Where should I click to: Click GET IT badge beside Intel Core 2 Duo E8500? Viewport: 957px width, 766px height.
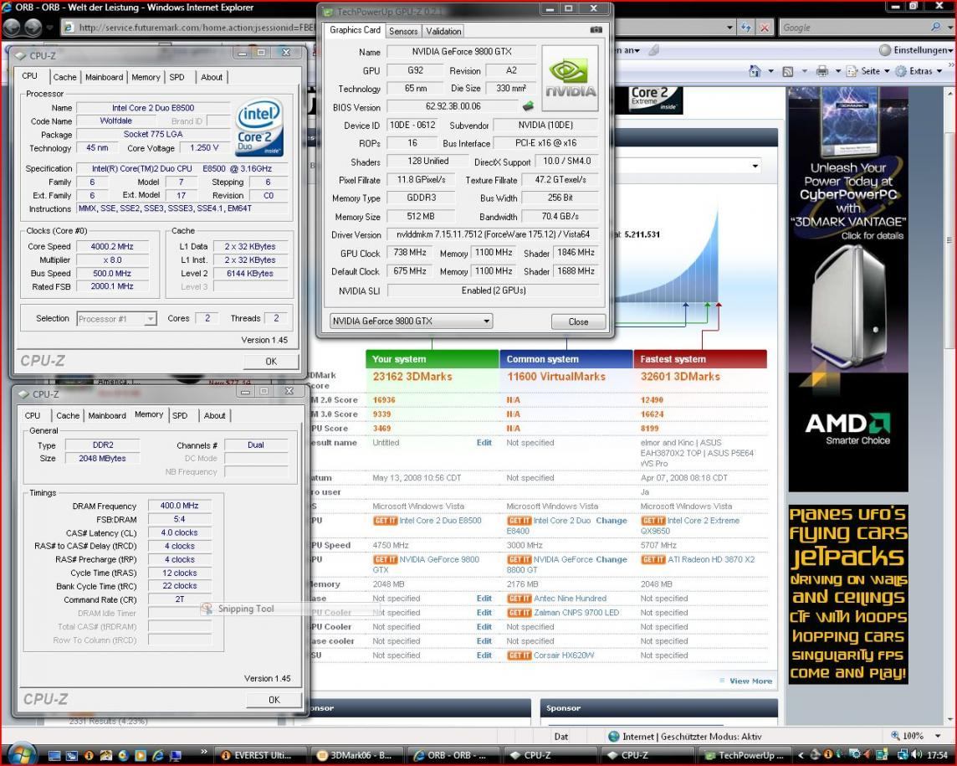pos(385,521)
